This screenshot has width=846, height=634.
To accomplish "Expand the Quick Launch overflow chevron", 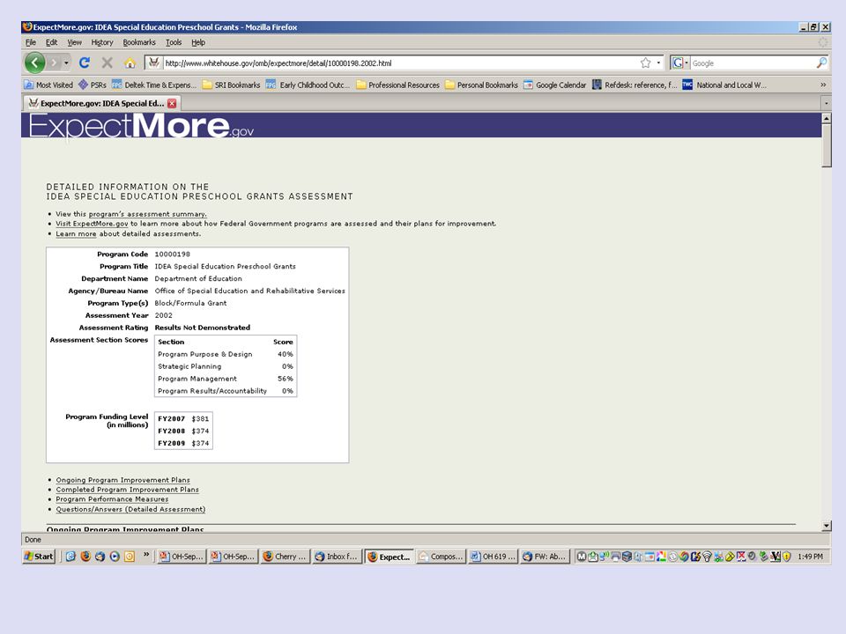I will point(145,554).
